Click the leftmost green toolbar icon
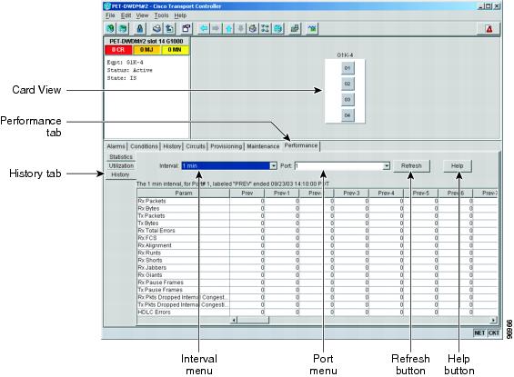Screen dimensions: 514x377 [x=110, y=29]
